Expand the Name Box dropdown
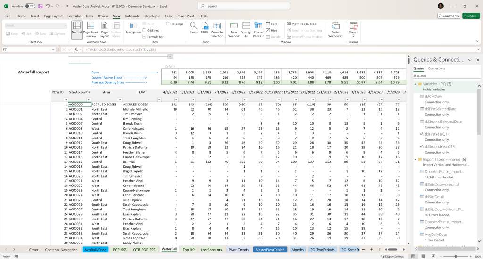483x259 pixels. tap(53, 49)
